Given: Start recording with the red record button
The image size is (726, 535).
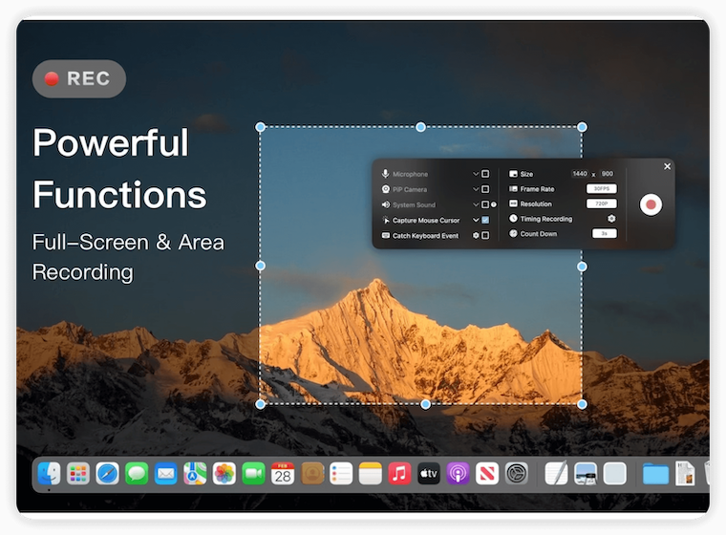Looking at the screenshot, I should [651, 203].
